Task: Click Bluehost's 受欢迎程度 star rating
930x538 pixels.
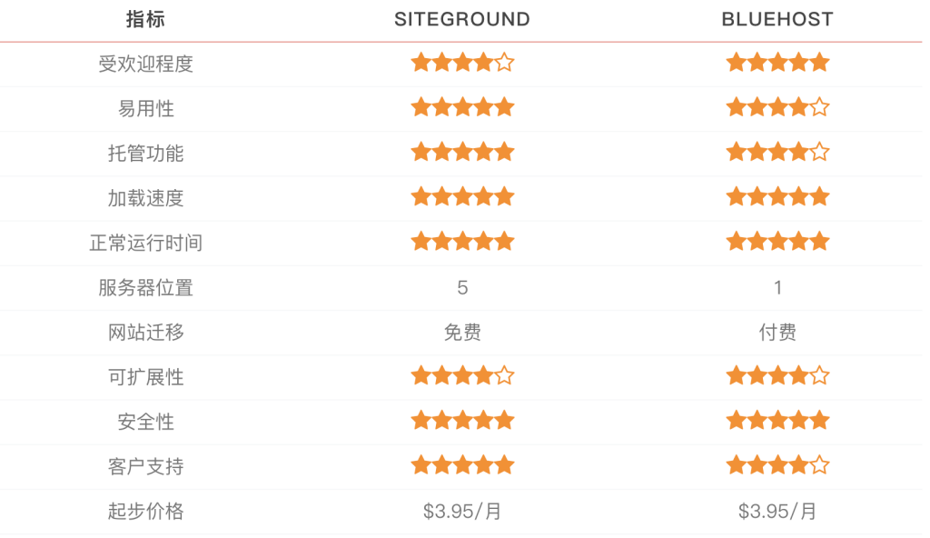Action: tap(777, 63)
